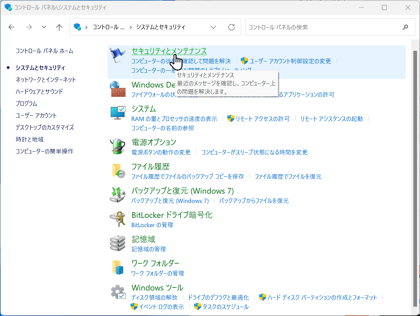Open ファイル履歴 heading link

(150, 166)
